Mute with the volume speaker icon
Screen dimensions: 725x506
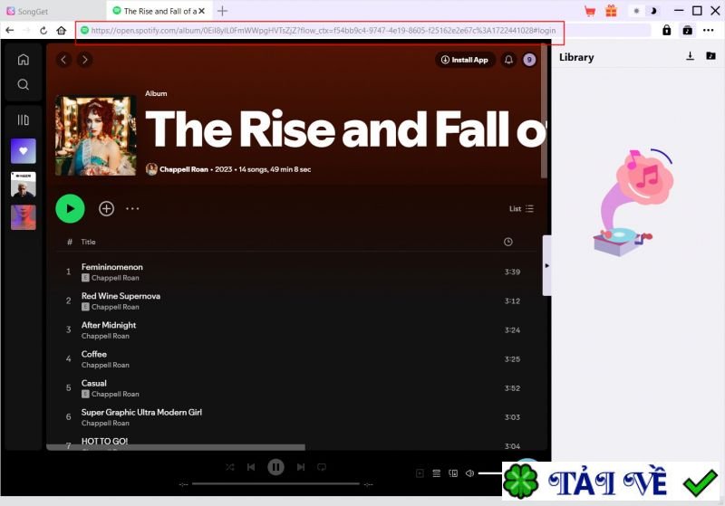(x=469, y=473)
